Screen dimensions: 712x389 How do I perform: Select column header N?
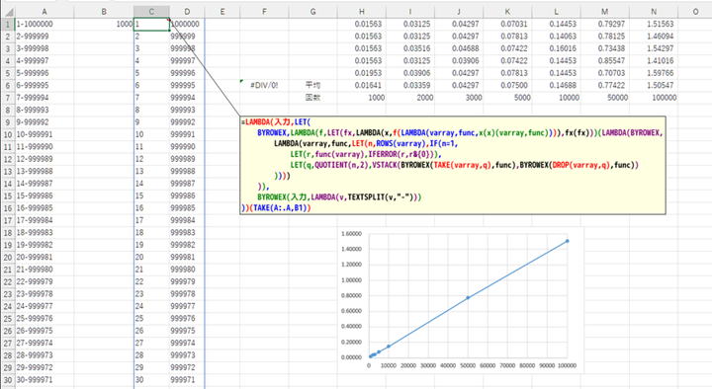pos(654,12)
